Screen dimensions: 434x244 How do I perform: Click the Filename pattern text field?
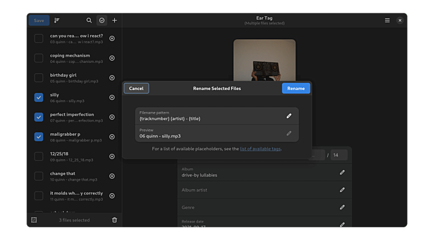point(208,116)
